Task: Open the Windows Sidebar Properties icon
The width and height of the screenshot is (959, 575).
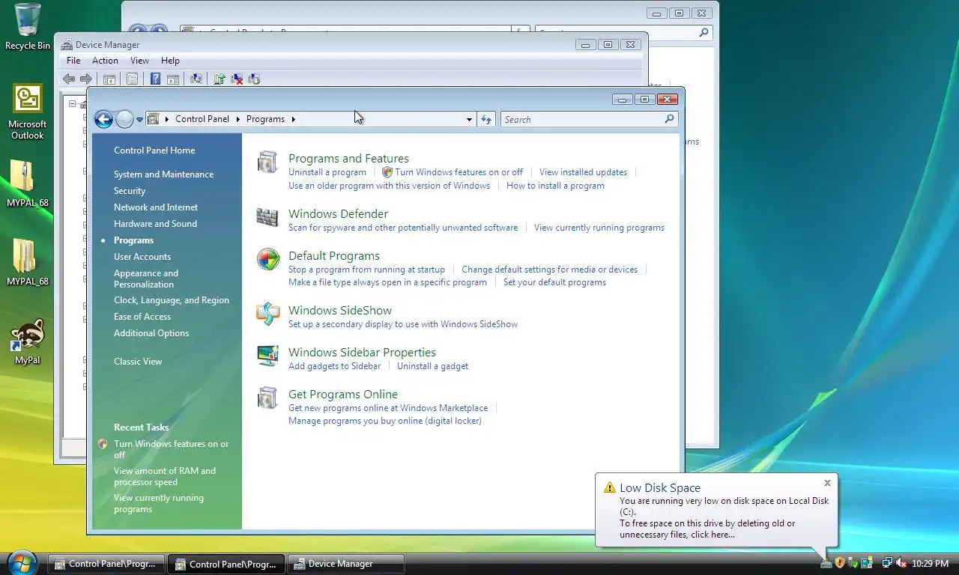Action: click(267, 356)
